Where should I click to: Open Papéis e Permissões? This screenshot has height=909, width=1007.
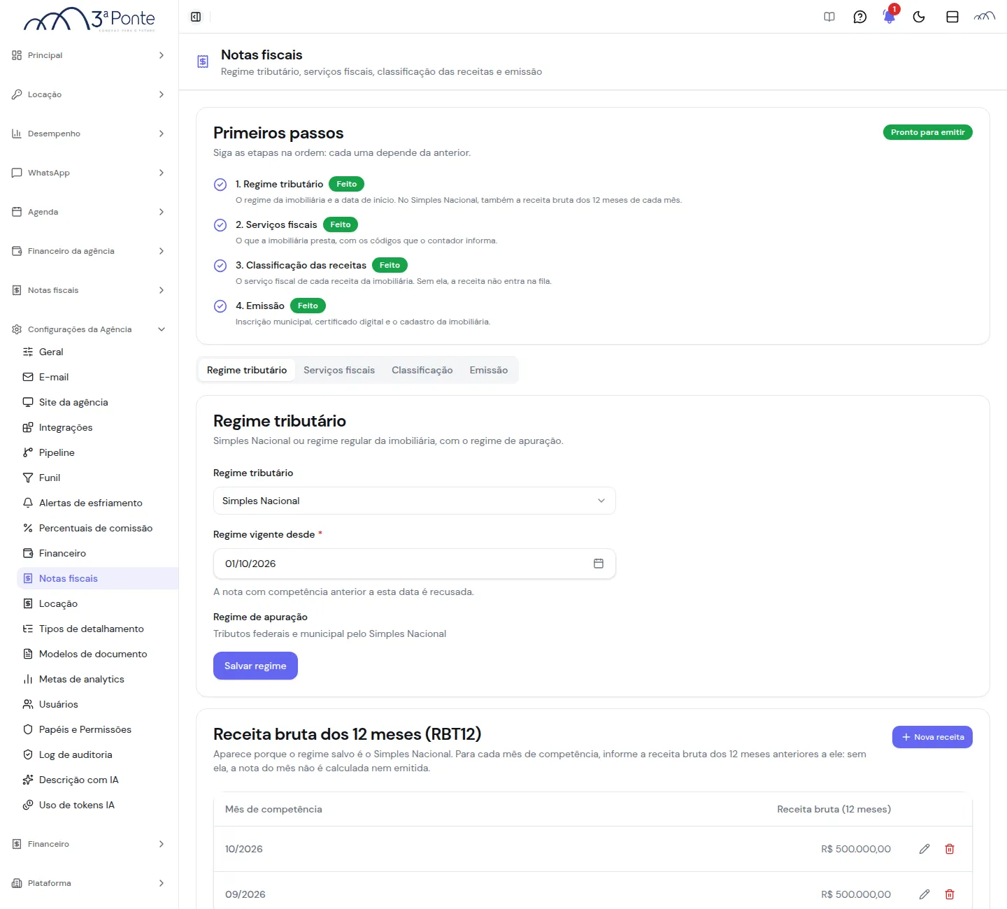98,729
